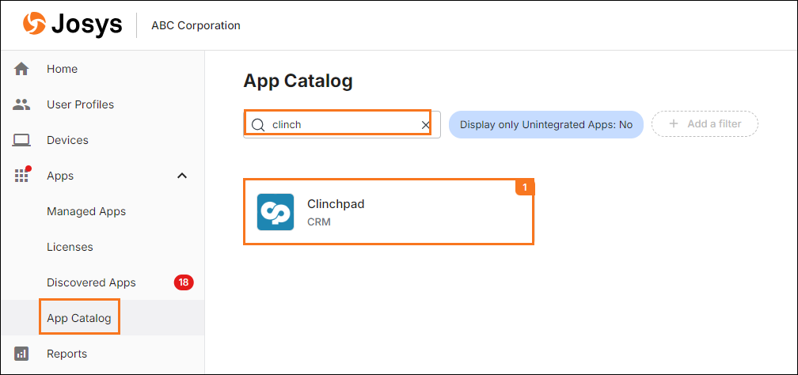This screenshot has width=798, height=375.
Task: Go to User Profiles
Action: click(81, 104)
